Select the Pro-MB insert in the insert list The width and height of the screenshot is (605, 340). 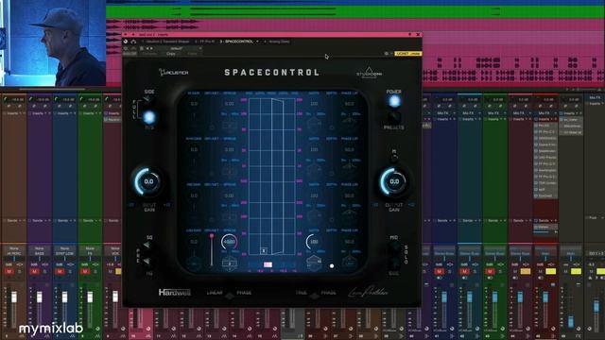coord(545,126)
